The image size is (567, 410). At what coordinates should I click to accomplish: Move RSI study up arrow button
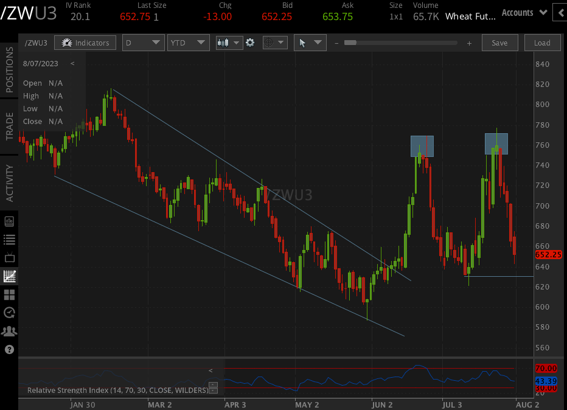pos(214,384)
